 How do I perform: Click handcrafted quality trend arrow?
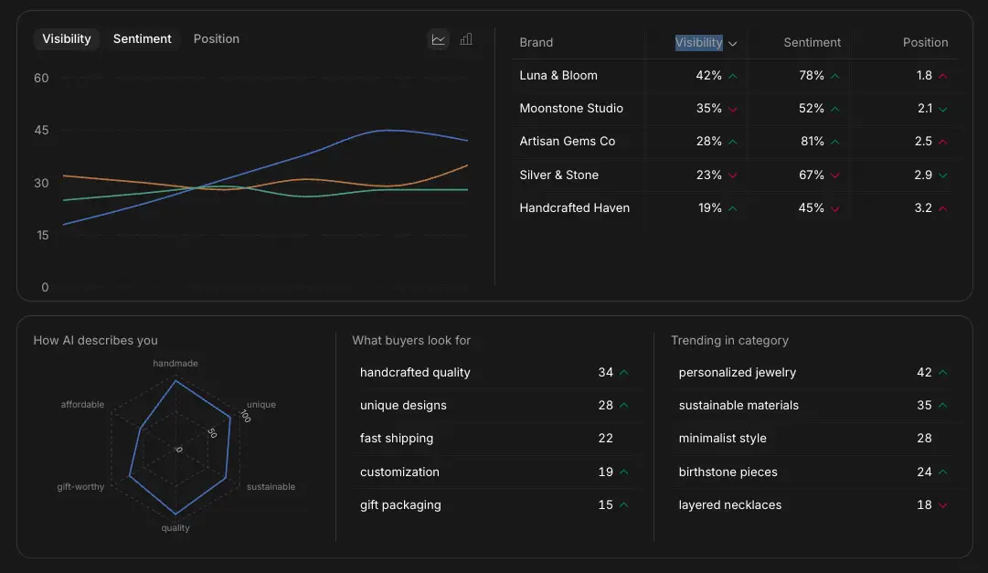[624, 373]
